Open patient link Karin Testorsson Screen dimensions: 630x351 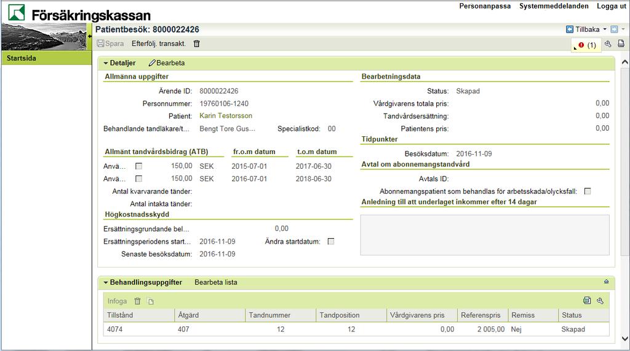(226, 115)
